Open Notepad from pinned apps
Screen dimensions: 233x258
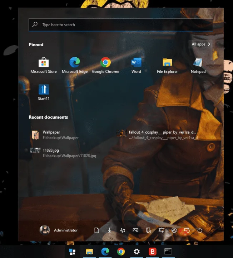pyautogui.click(x=198, y=65)
